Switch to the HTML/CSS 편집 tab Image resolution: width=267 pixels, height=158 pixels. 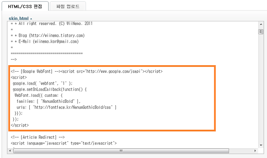point(25,6)
